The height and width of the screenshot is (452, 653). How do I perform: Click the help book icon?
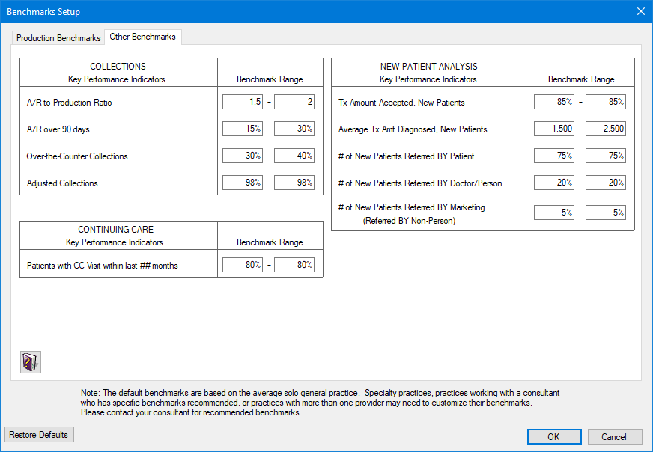point(31,362)
